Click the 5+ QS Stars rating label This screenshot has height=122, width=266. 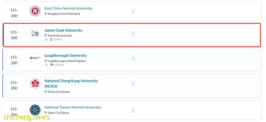pyautogui.click(x=57, y=65)
